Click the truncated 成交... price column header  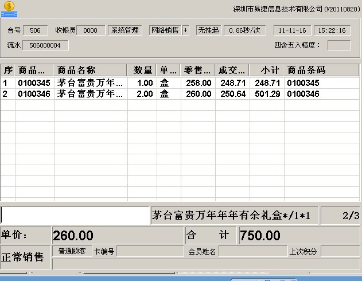232,70
